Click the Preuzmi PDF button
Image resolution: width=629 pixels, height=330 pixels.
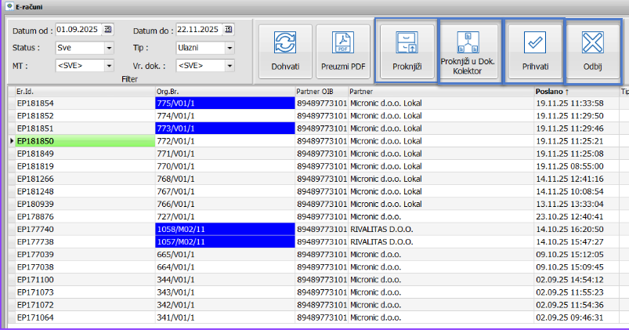[344, 52]
